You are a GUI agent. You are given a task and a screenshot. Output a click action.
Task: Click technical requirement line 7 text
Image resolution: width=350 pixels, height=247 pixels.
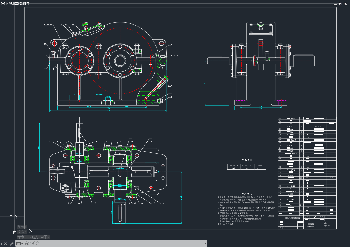[226, 224]
